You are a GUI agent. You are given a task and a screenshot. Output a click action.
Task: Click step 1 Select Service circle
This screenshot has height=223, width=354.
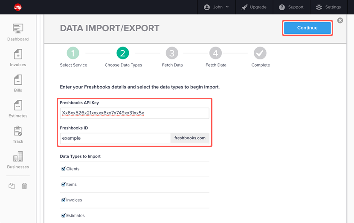[x=73, y=53]
